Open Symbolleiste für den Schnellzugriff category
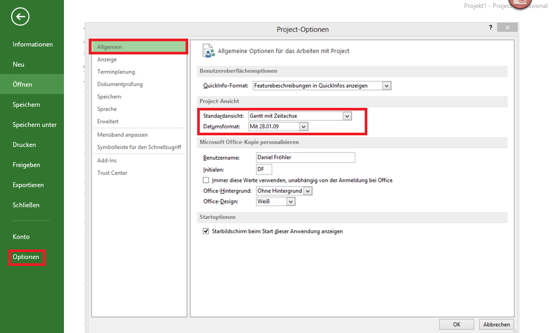Image resolution: width=555 pixels, height=333 pixels. [x=138, y=147]
